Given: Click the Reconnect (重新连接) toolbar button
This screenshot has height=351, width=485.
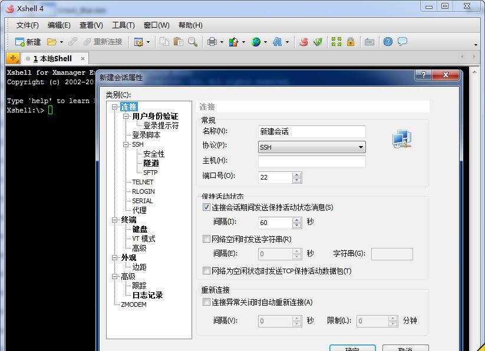Looking at the screenshot, I should (x=103, y=42).
